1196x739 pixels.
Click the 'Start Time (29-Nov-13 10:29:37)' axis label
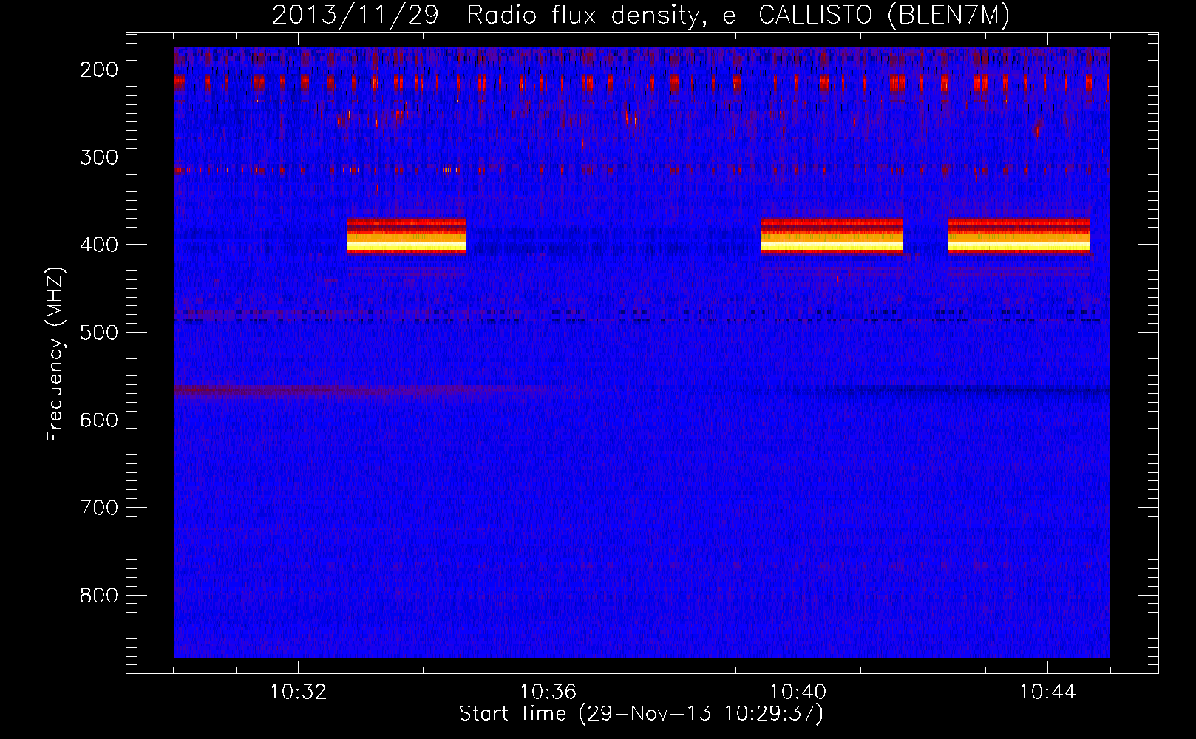[x=641, y=714]
